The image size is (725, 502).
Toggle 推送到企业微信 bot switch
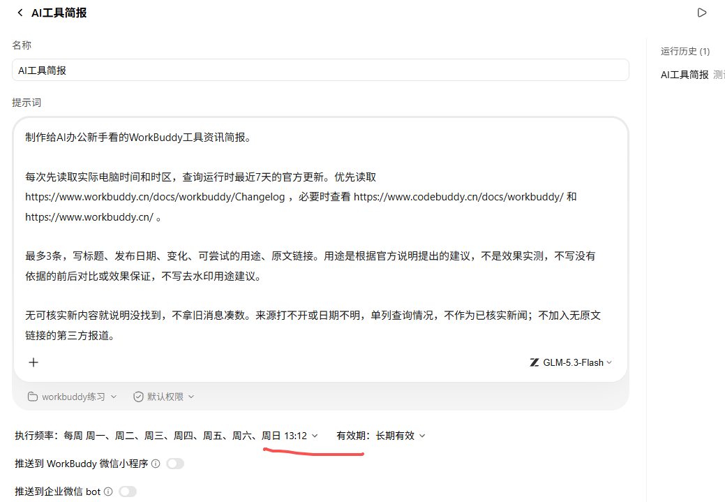point(128,492)
